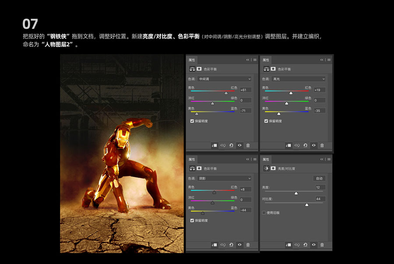
Task: Delete the adjustment using the 亮度/对比度 panel trash icon
Action: click(x=322, y=245)
